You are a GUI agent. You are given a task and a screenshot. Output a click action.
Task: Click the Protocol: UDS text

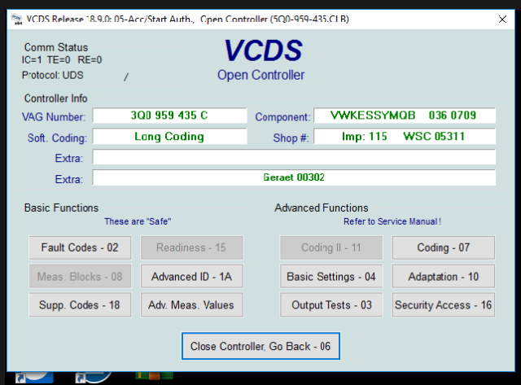click(x=52, y=76)
